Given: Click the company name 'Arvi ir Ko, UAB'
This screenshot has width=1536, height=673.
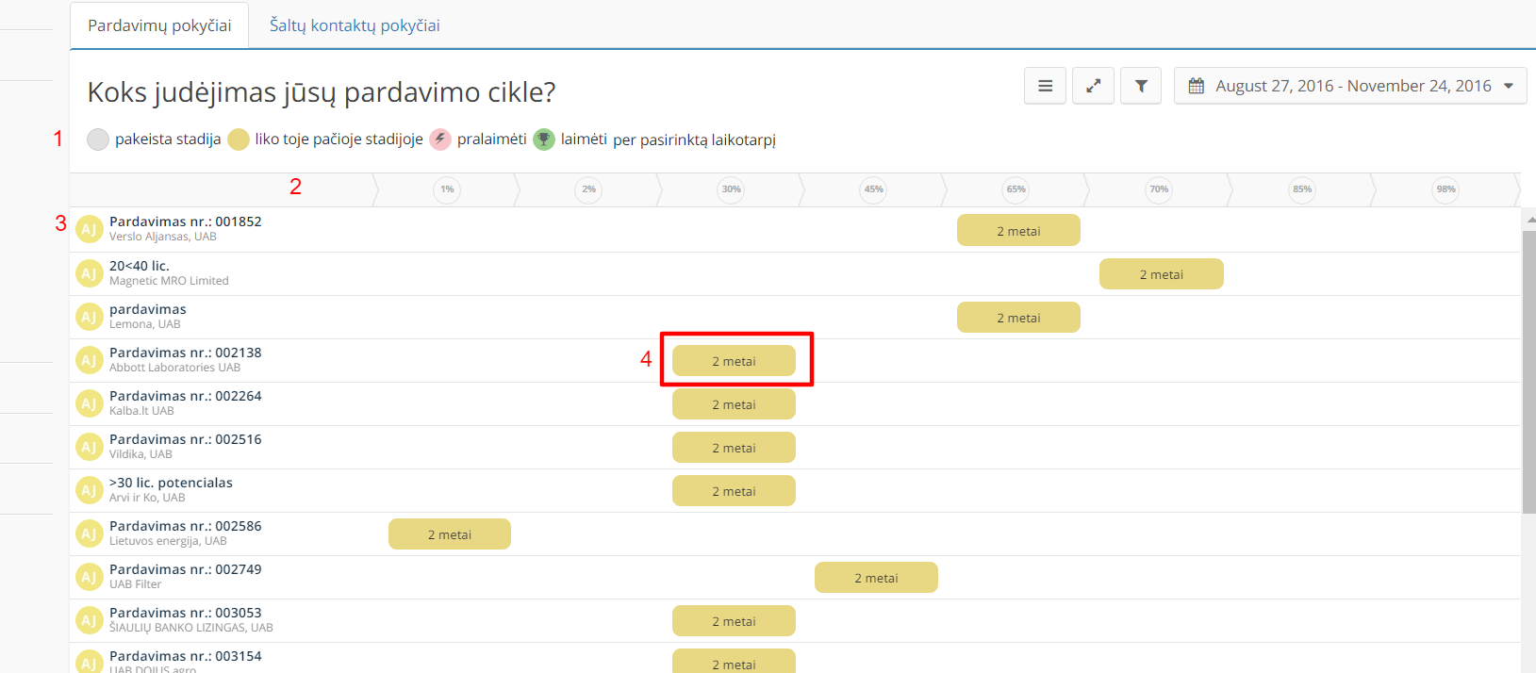Looking at the screenshot, I should [147, 498].
